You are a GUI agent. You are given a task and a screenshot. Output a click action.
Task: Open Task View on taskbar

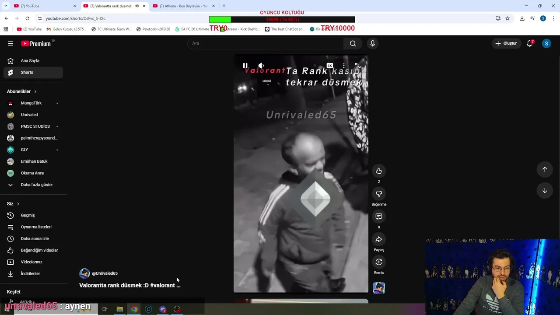click(105, 309)
